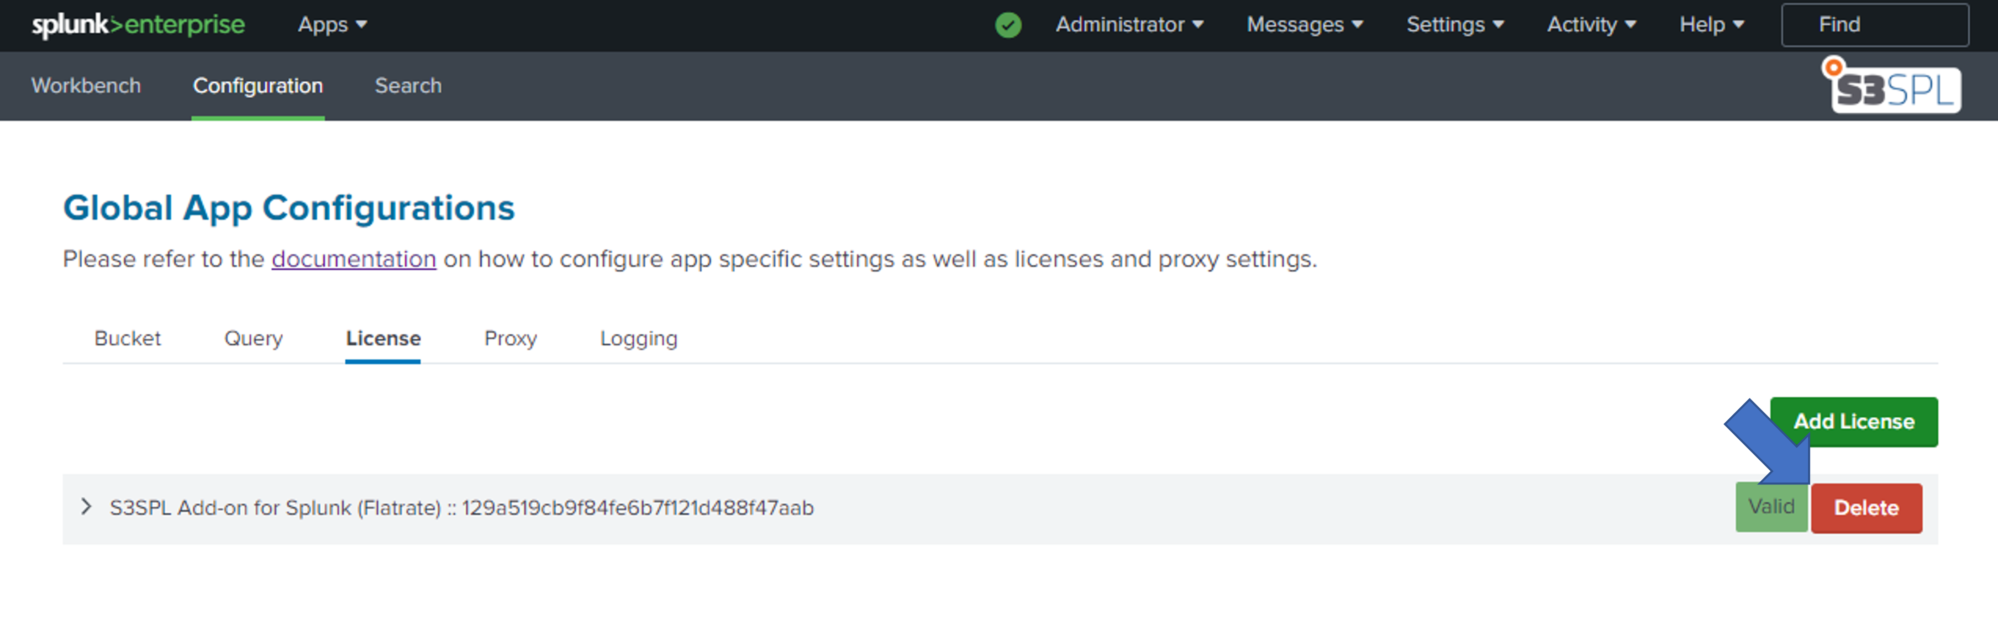Open the Help dropdown menu
Screen dimensions: 1998x620
(x=1711, y=25)
